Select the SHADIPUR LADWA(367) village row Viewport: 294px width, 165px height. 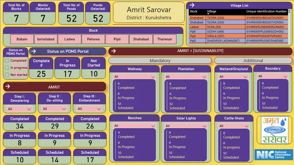point(238,41)
